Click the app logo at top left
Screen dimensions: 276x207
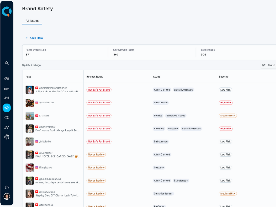click(x=6, y=11)
